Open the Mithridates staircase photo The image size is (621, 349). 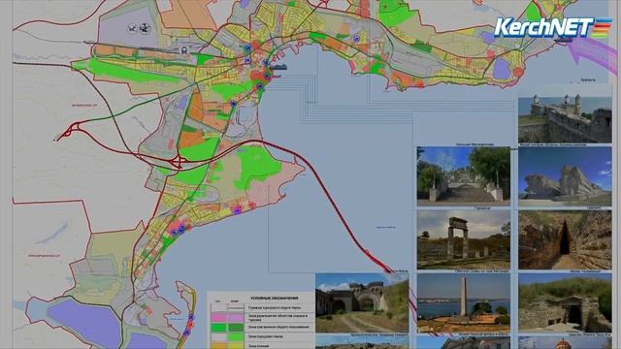464,176
